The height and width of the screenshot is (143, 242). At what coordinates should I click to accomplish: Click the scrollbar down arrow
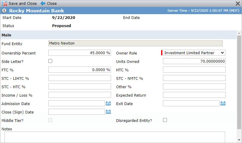(x=239, y=140)
